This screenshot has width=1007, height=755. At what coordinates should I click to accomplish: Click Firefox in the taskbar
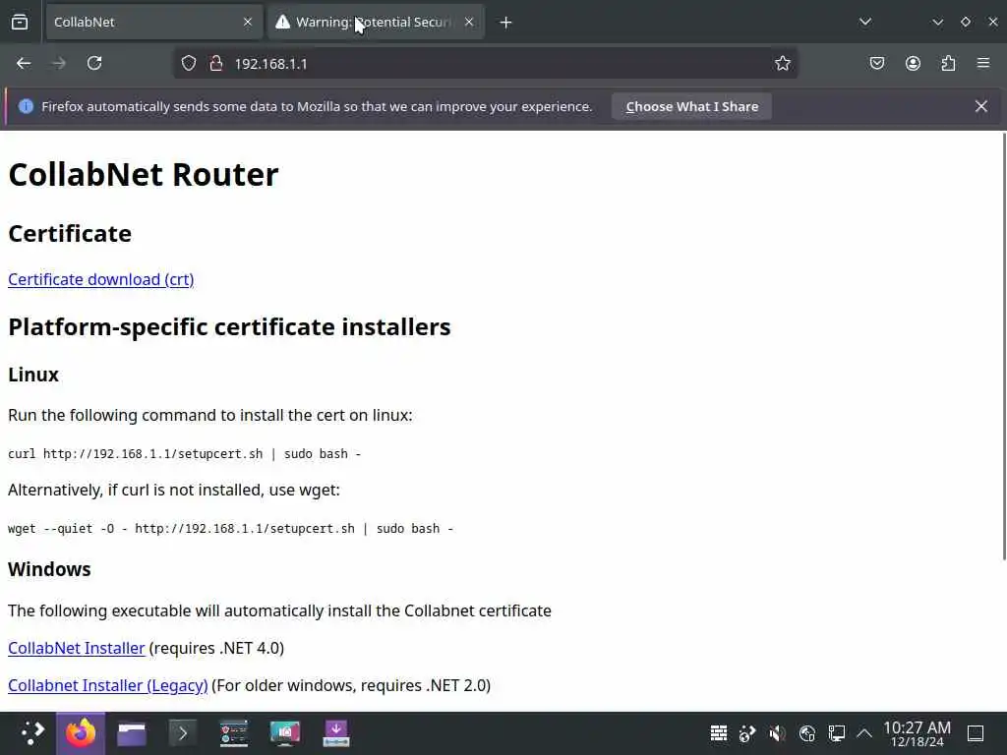coord(81,733)
